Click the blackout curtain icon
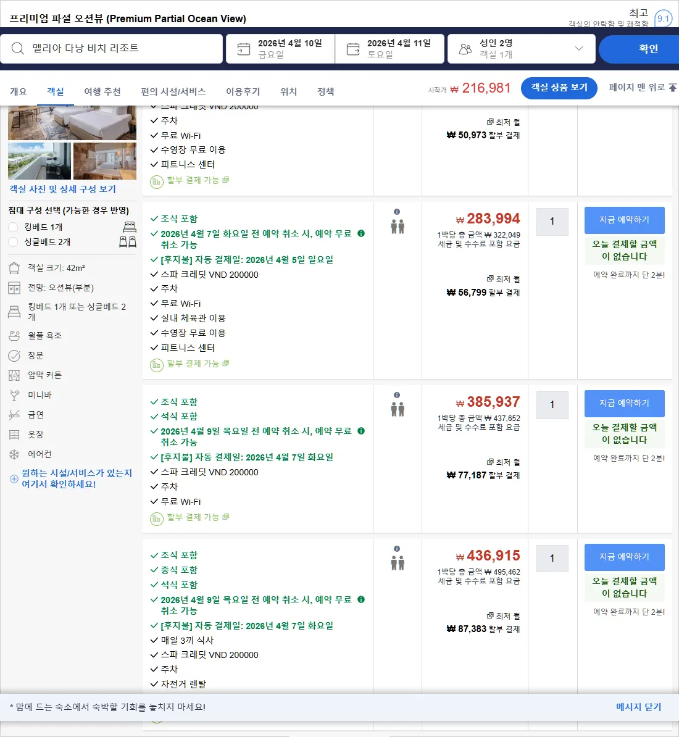Image resolution: width=679 pixels, height=737 pixels. coord(14,375)
